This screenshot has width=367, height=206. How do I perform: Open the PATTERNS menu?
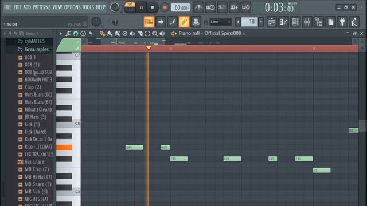(42, 7)
